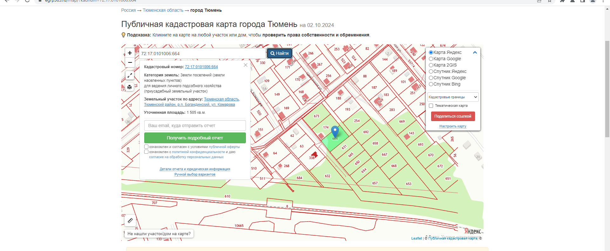Click the email input field
The width and height of the screenshot is (610, 251).
coord(195,125)
